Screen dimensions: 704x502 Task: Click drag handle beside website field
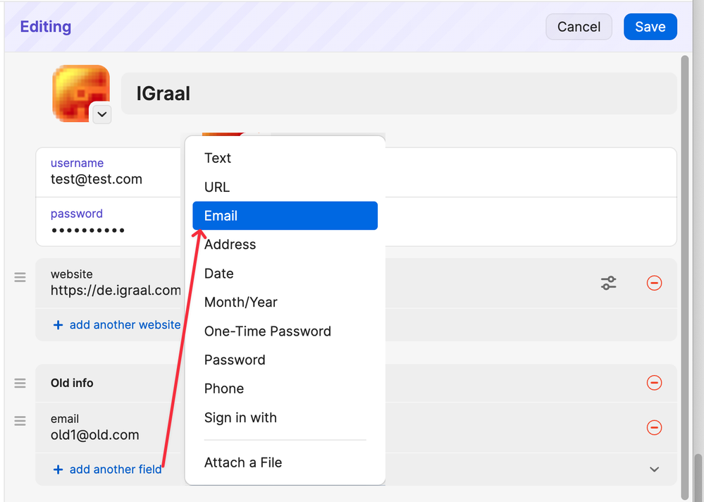[x=20, y=278]
